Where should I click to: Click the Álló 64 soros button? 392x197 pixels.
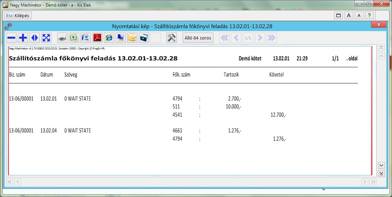[x=198, y=38]
